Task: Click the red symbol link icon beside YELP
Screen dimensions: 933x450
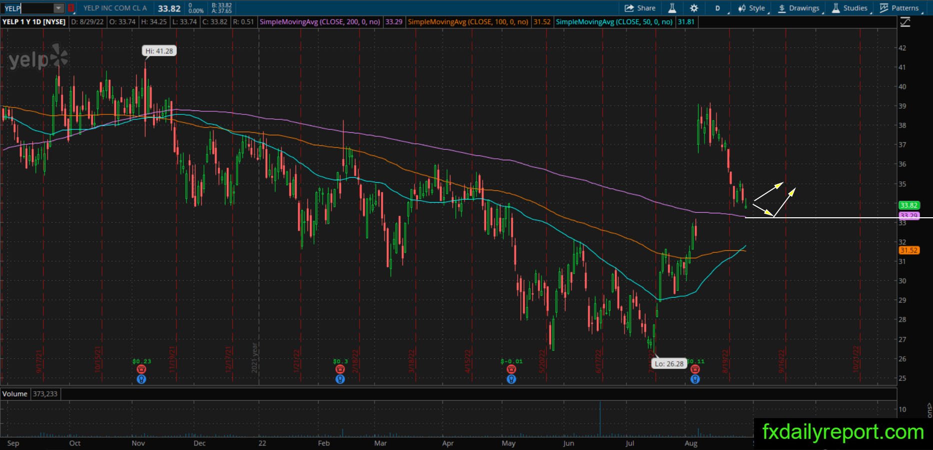Action: (x=71, y=8)
